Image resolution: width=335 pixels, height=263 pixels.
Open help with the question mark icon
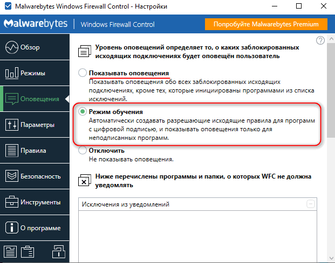(320, 40)
